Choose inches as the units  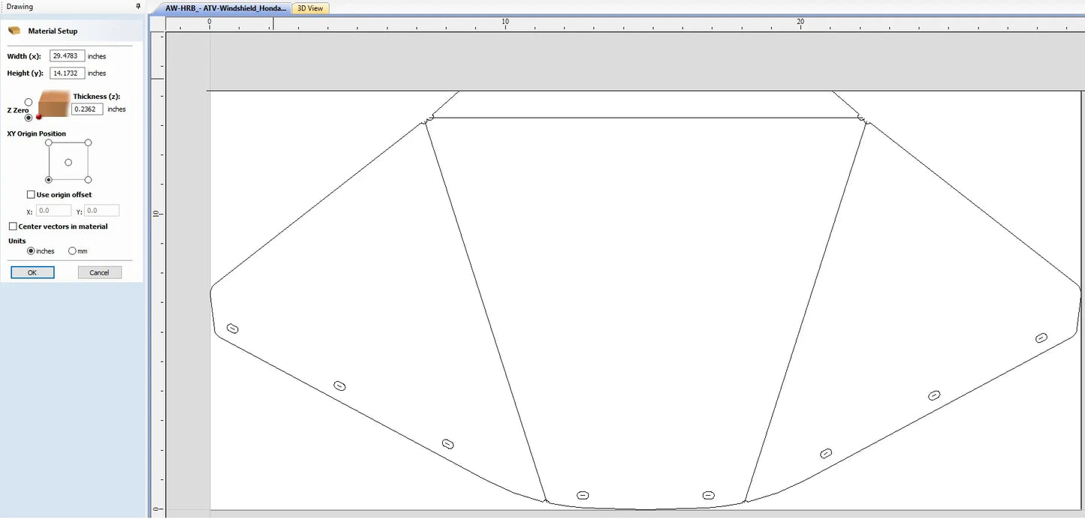tap(31, 251)
